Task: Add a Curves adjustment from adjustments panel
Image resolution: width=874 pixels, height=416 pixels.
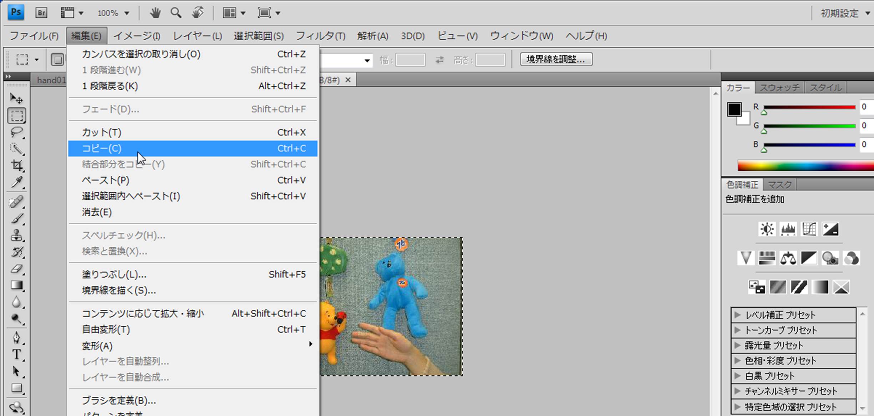Action: 809,229
